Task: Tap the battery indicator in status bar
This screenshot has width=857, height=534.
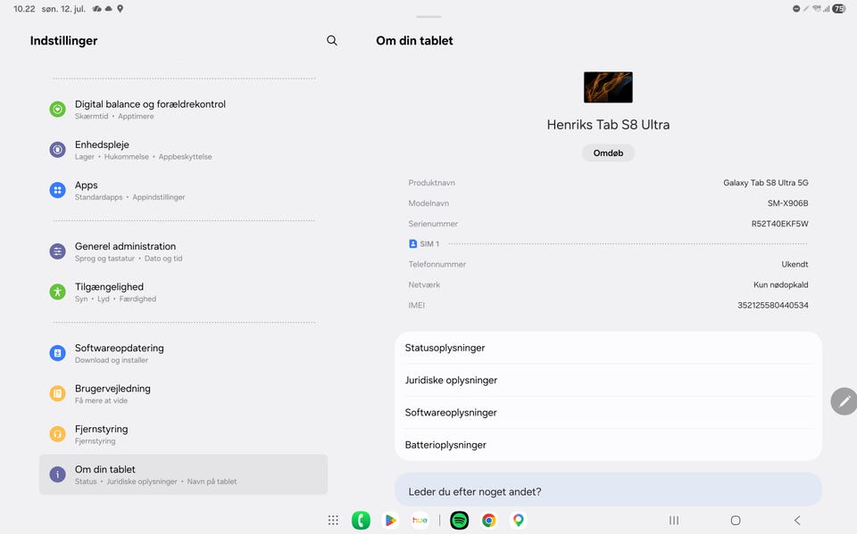Action: (839, 9)
